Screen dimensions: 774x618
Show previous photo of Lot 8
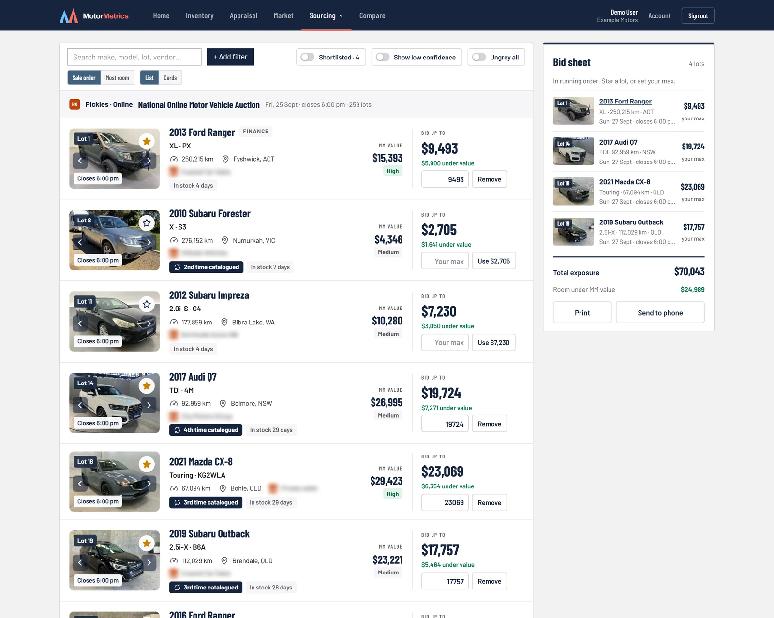pyautogui.click(x=80, y=242)
